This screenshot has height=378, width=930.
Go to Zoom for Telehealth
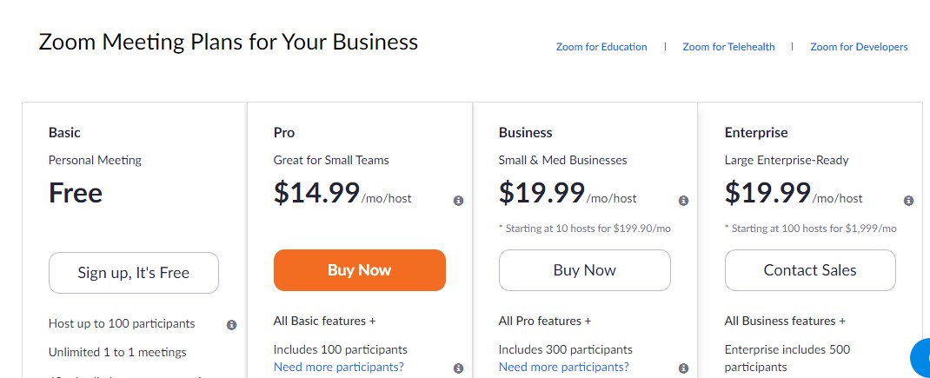728,47
